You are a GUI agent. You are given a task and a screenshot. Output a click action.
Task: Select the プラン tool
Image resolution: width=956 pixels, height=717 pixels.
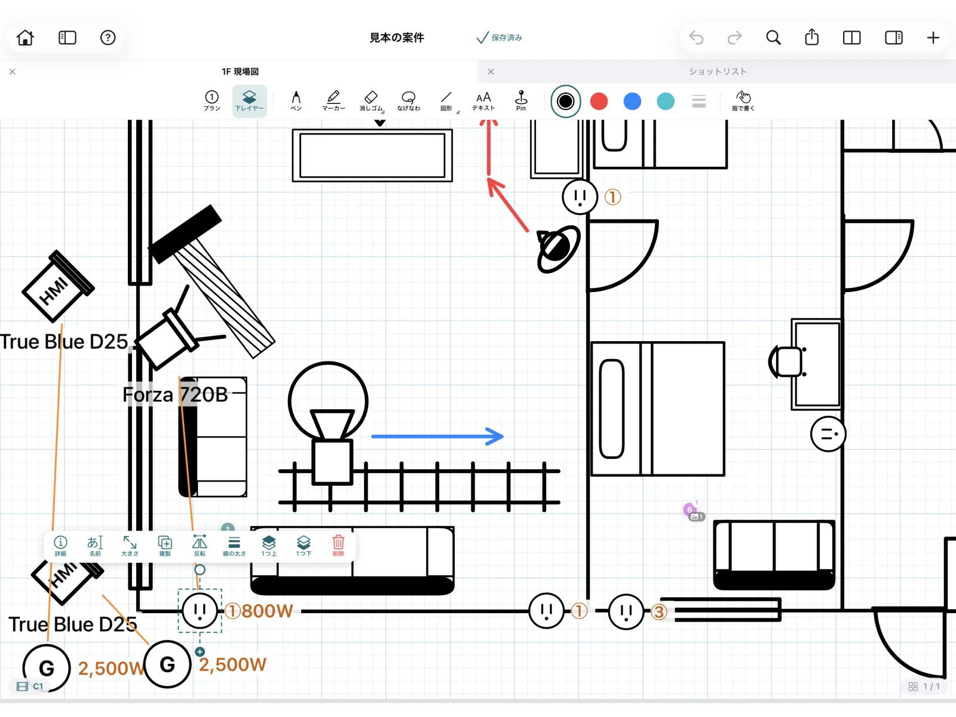pyautogui.click(x=212, y=101)
